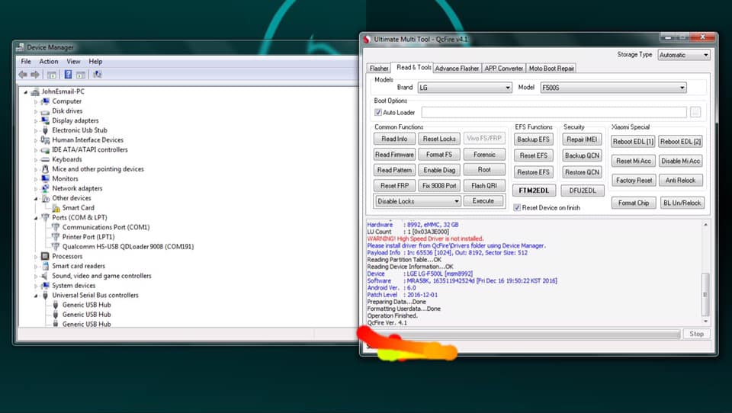Expand the Disk drives node
732x413 pixels.
pyautogui.click(x=36, y=111)
